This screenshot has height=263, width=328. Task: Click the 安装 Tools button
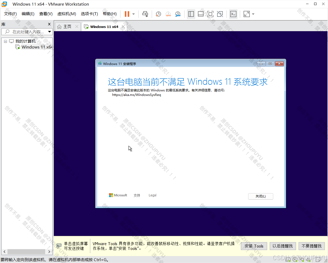click(254, 246)
